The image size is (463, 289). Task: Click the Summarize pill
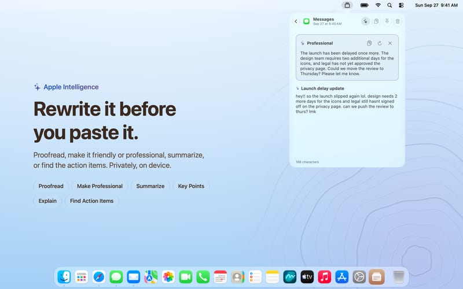(x=150, y=186)
